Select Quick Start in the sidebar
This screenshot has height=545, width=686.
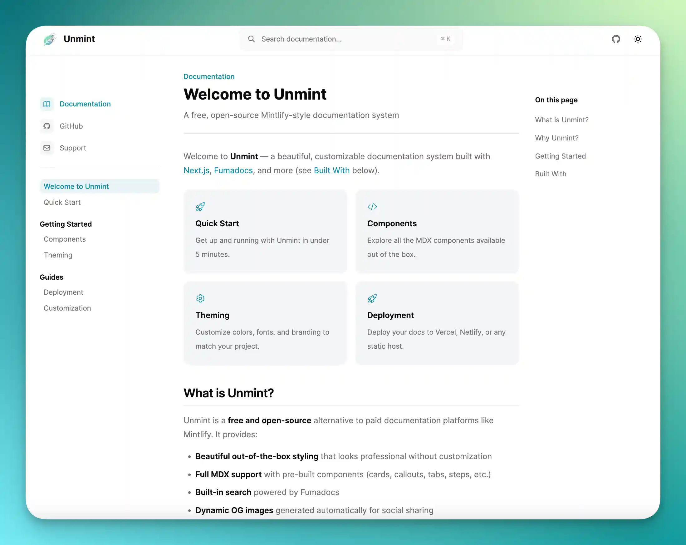tap(62, 202)
